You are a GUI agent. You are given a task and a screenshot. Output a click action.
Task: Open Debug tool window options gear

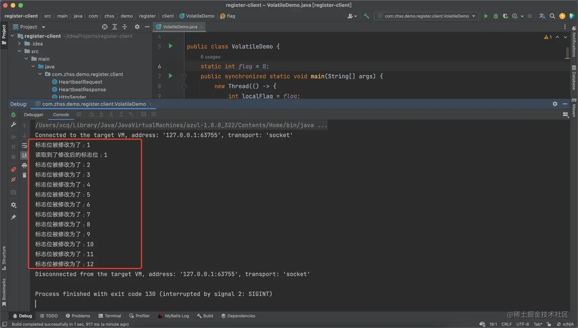555,104
